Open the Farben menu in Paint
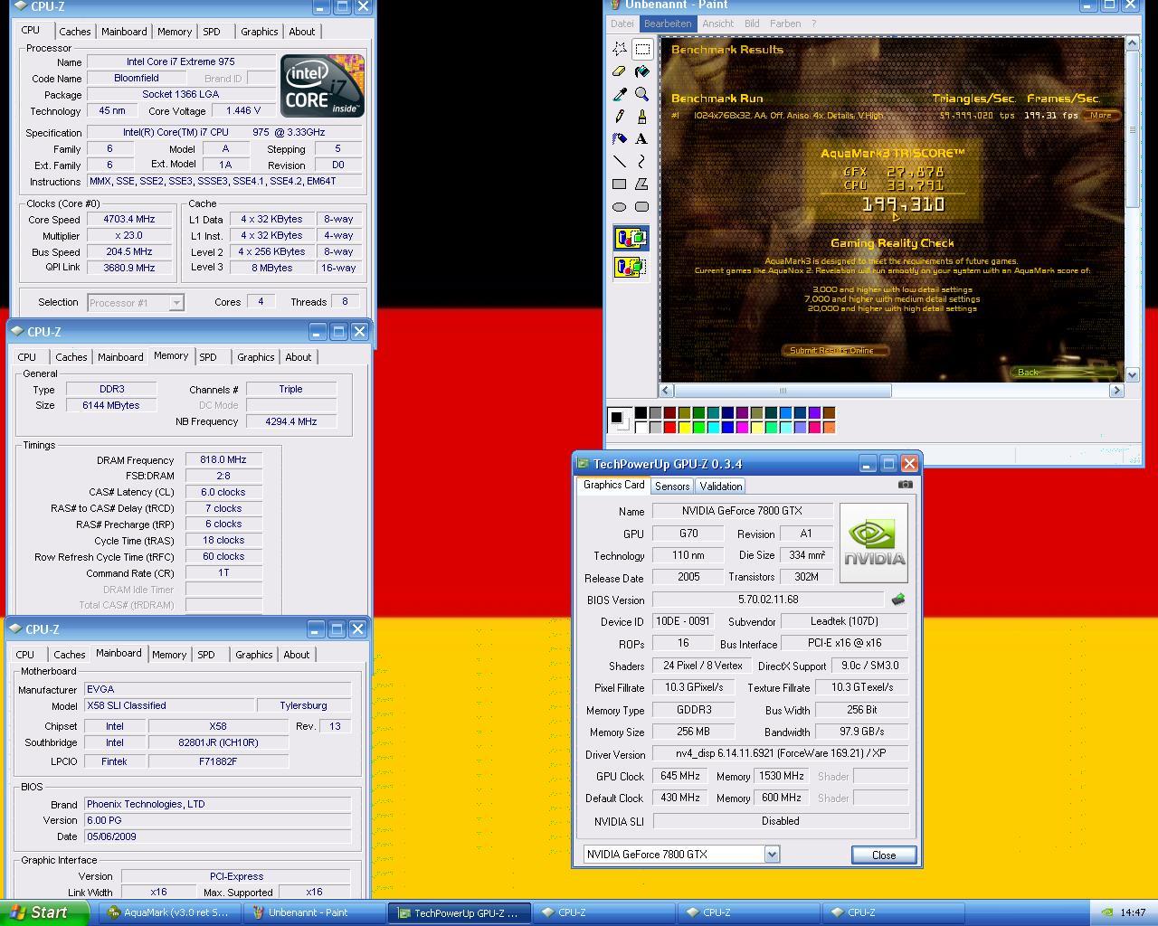The height and width of the screenshot is (926, 1158). tap(785, 24)
